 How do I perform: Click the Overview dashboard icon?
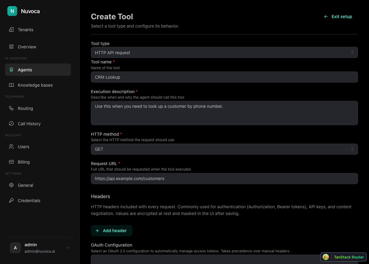point(11,47)
